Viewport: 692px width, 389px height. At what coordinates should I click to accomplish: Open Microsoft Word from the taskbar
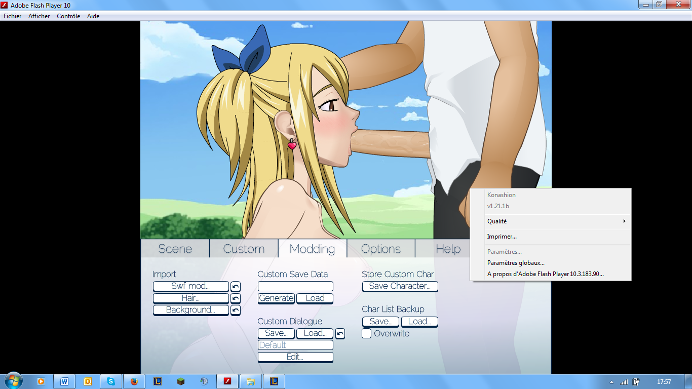click(x=64, y=381)
